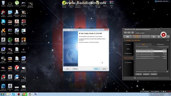Open gallery7 desktop image file
The width and height of the screenshot is (171, 96).
(10, 59)
